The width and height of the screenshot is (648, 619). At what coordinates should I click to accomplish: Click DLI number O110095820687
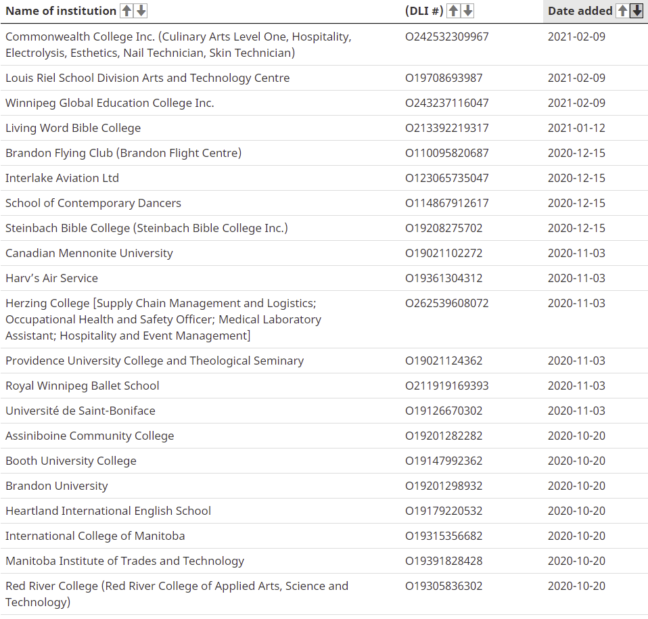tap(446, 153)
